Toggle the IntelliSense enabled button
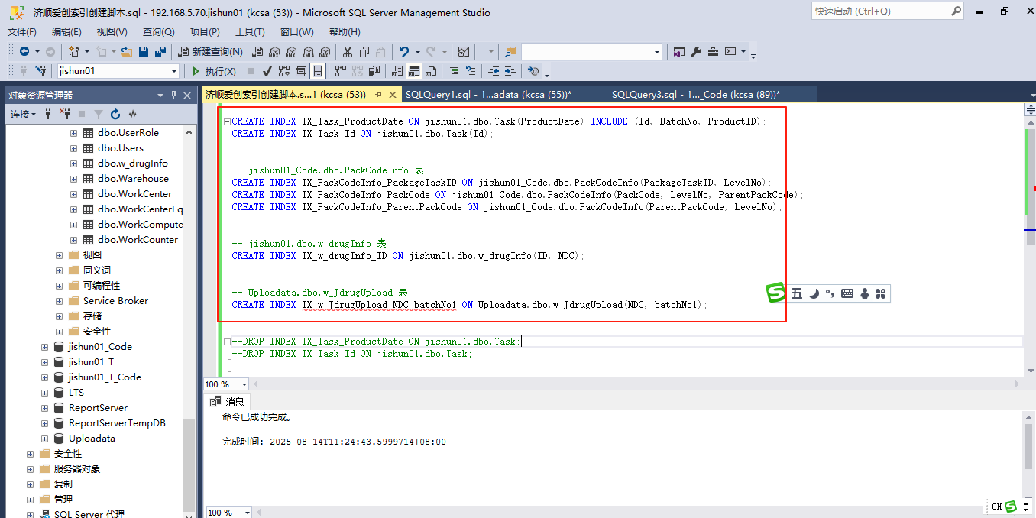Image resolution: width=1036 pixels, height=518 pixels. point(318,71)
